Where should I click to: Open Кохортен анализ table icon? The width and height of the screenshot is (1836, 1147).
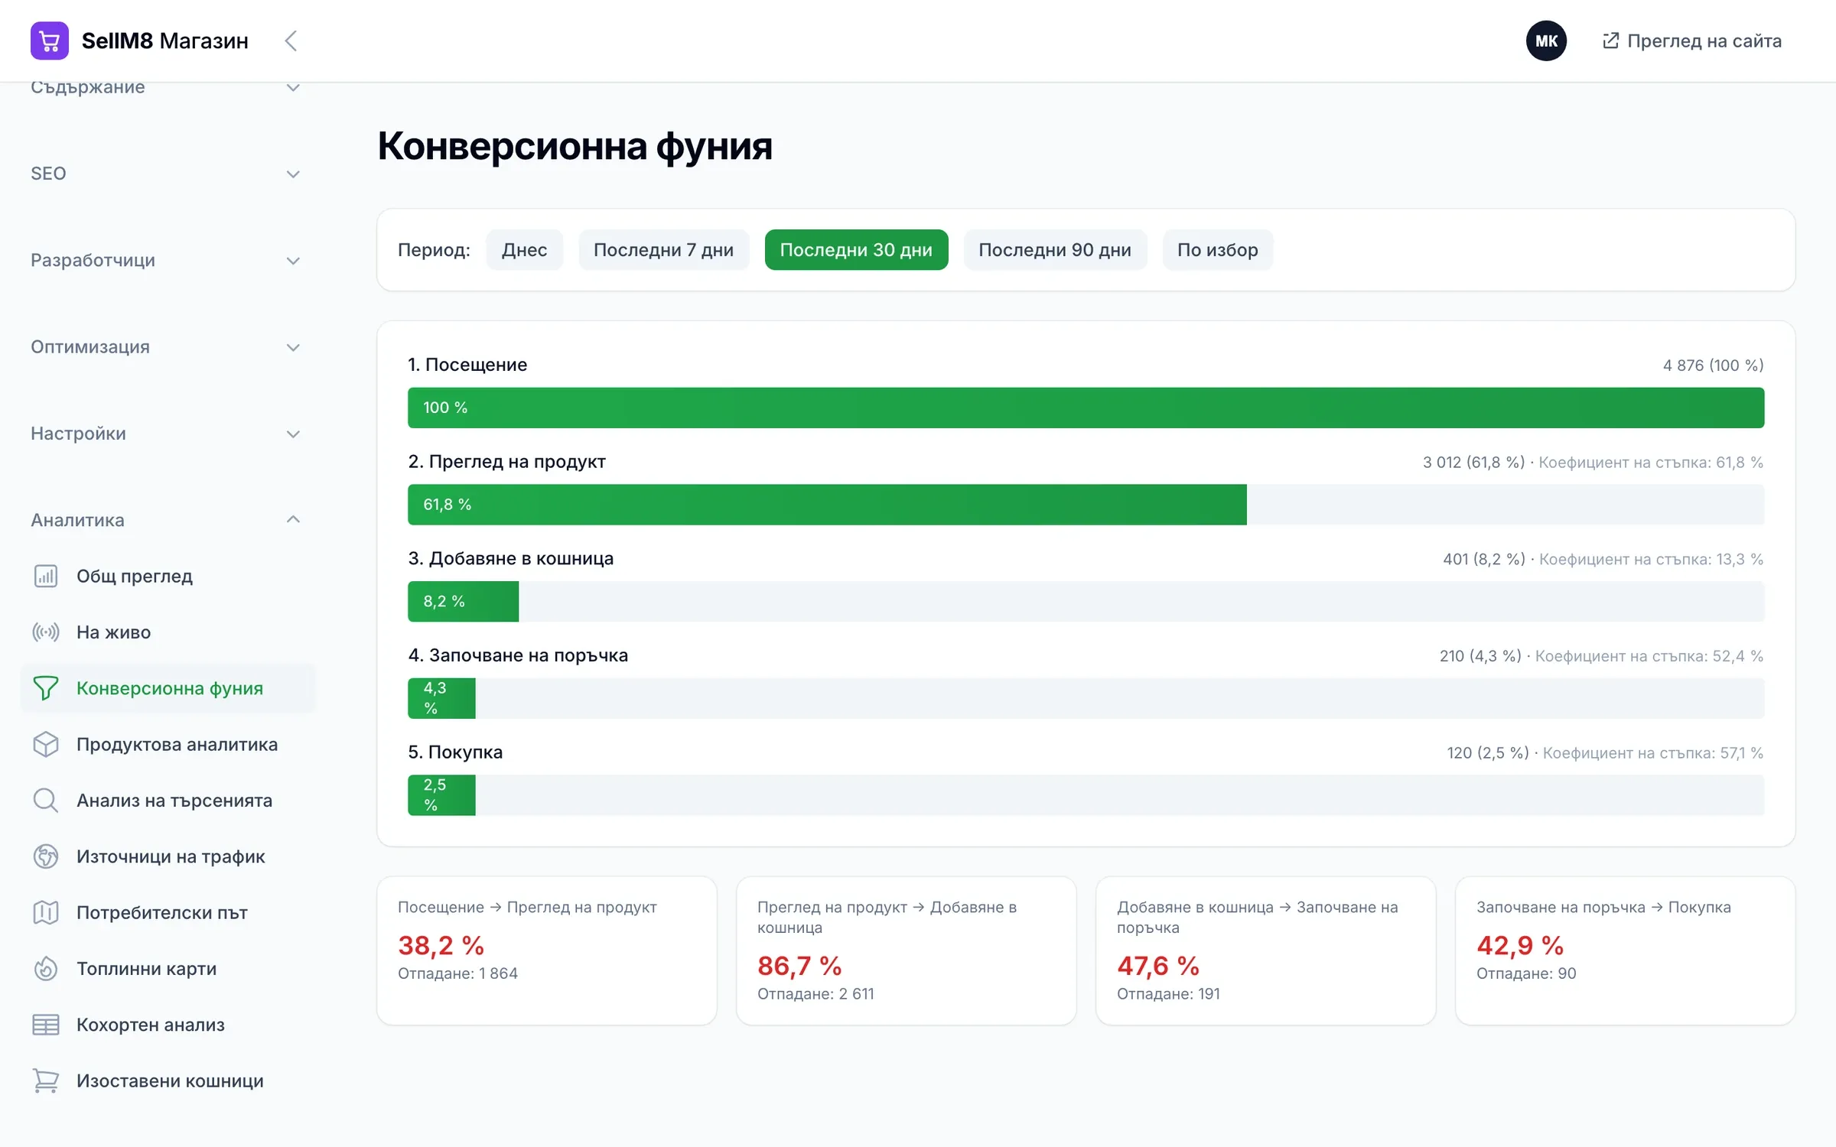pyautogui.click(x=46, y=1025)
